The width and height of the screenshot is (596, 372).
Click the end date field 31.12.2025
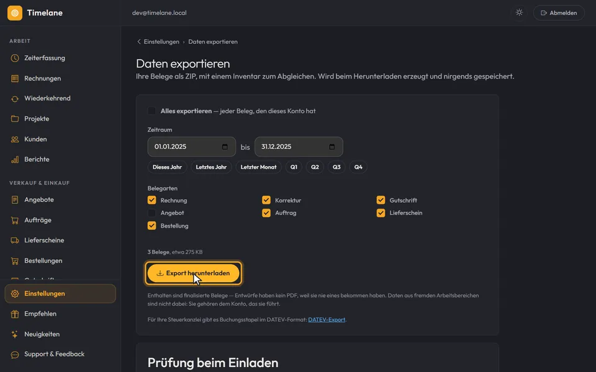299,147
